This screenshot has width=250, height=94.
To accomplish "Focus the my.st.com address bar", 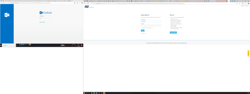I will coord(163,3).
